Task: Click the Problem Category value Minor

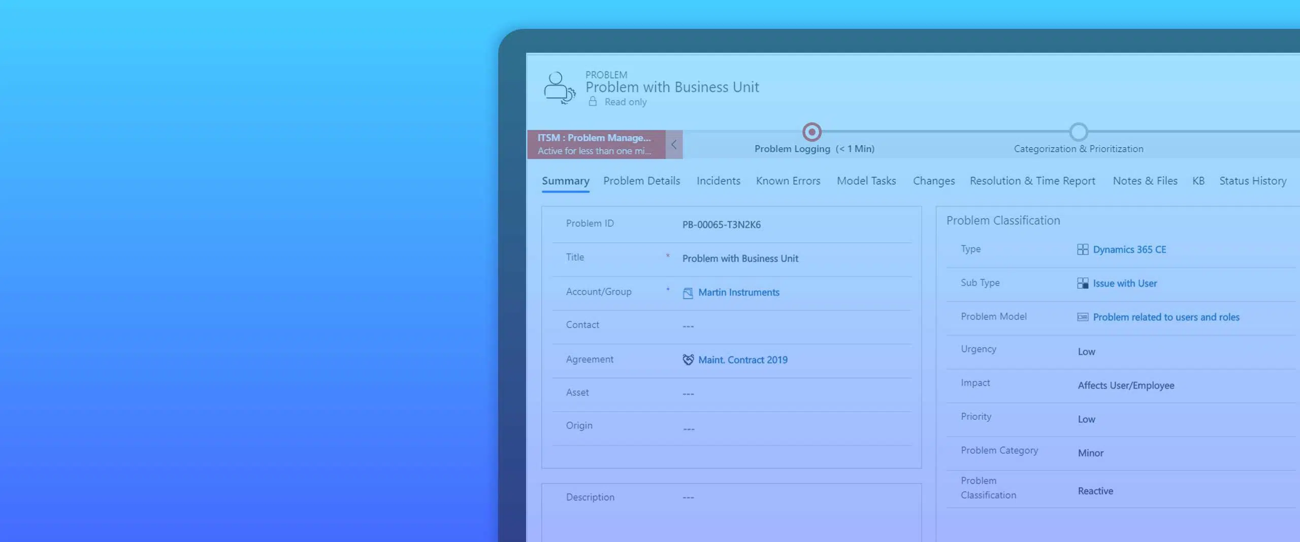Action: tap(1090, 453)
